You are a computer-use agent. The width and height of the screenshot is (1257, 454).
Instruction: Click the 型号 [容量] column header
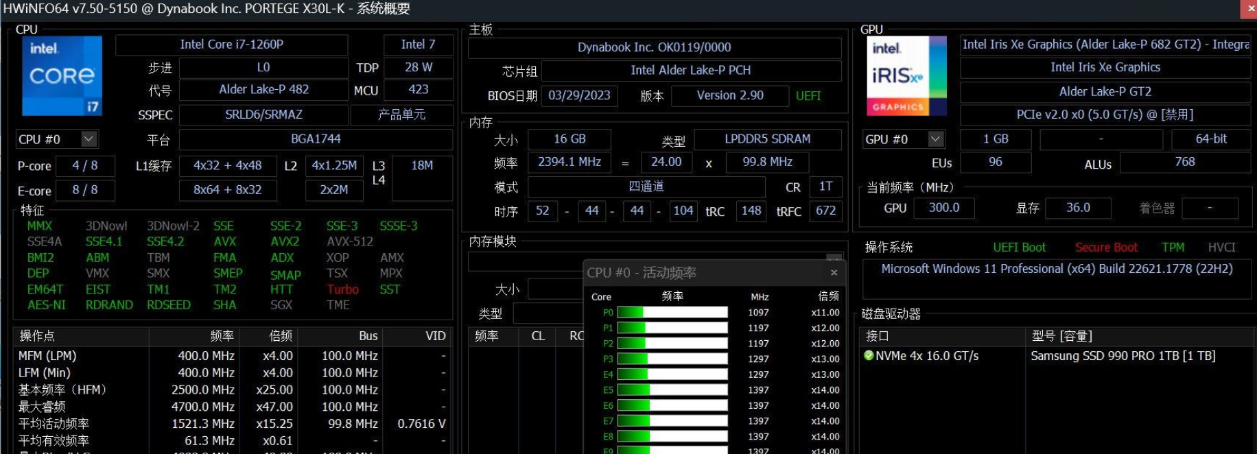(x=1139, y=336)
